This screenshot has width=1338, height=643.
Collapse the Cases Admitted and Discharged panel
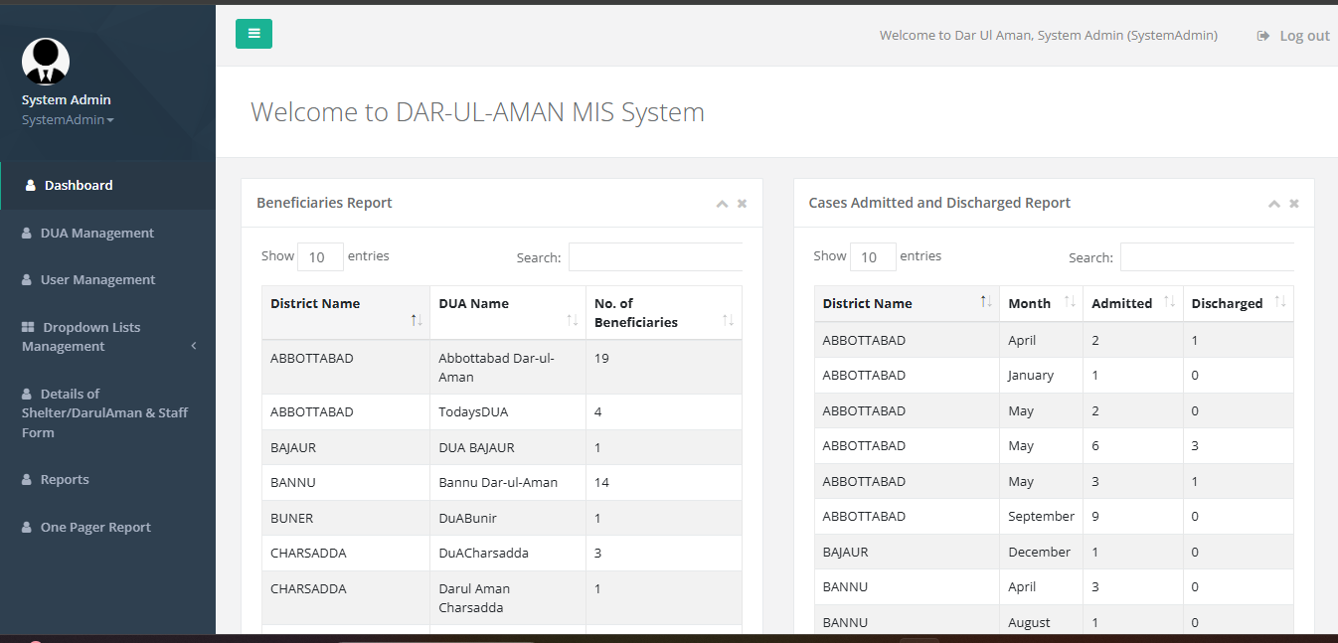[x=1273, y=204]
